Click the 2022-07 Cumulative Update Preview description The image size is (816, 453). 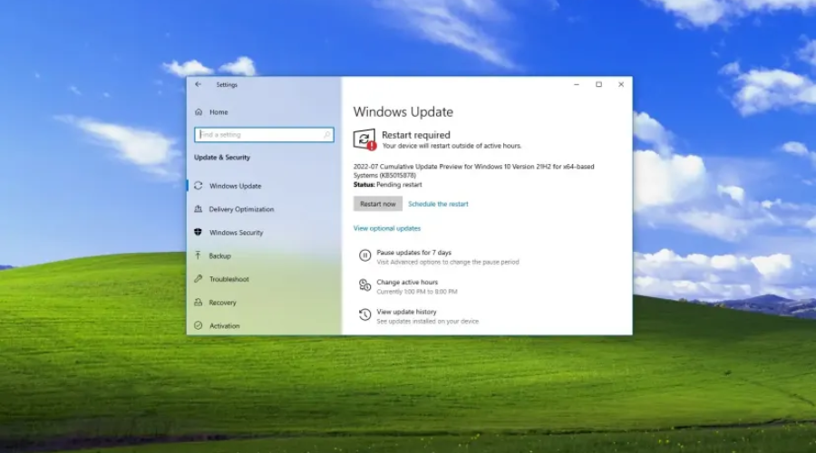pos(473,170)
